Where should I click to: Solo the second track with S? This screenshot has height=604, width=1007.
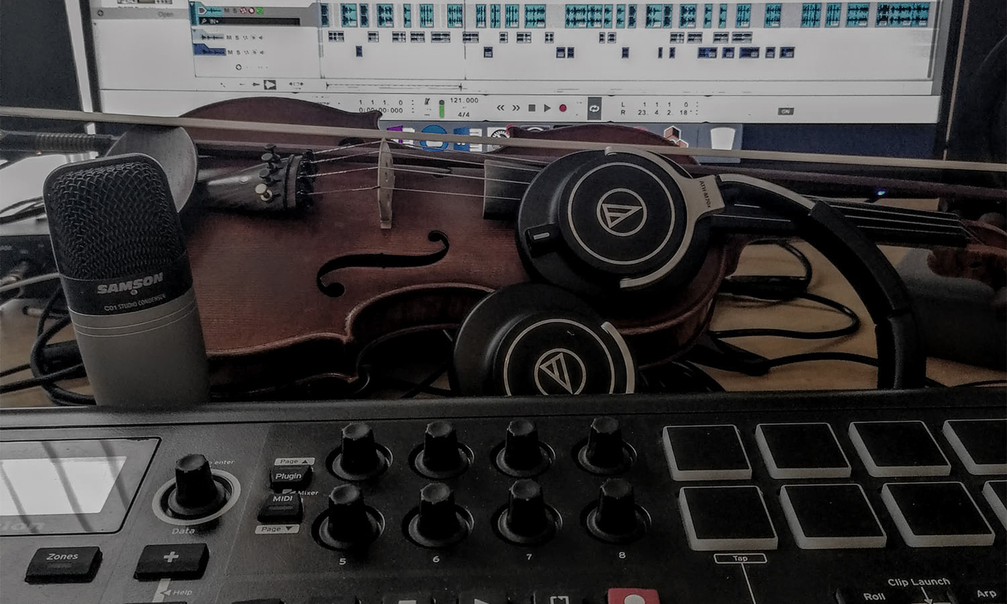point(237,37)
